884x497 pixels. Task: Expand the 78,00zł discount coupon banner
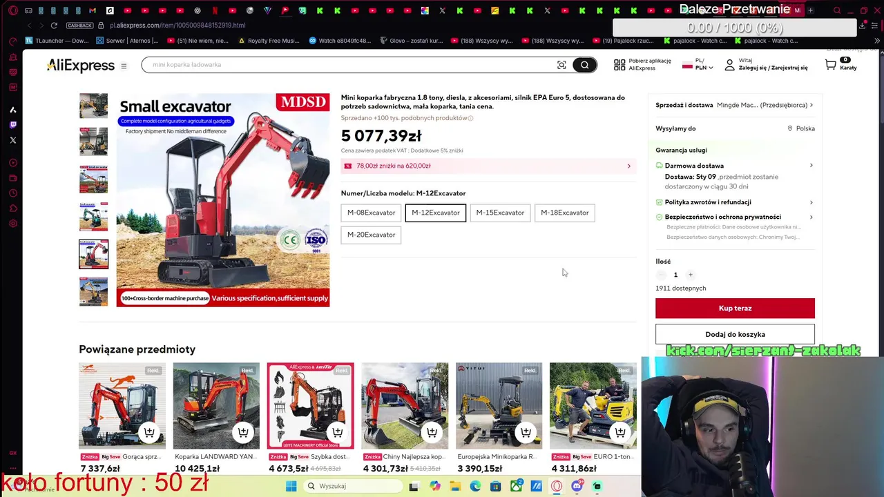coord(488,166)
